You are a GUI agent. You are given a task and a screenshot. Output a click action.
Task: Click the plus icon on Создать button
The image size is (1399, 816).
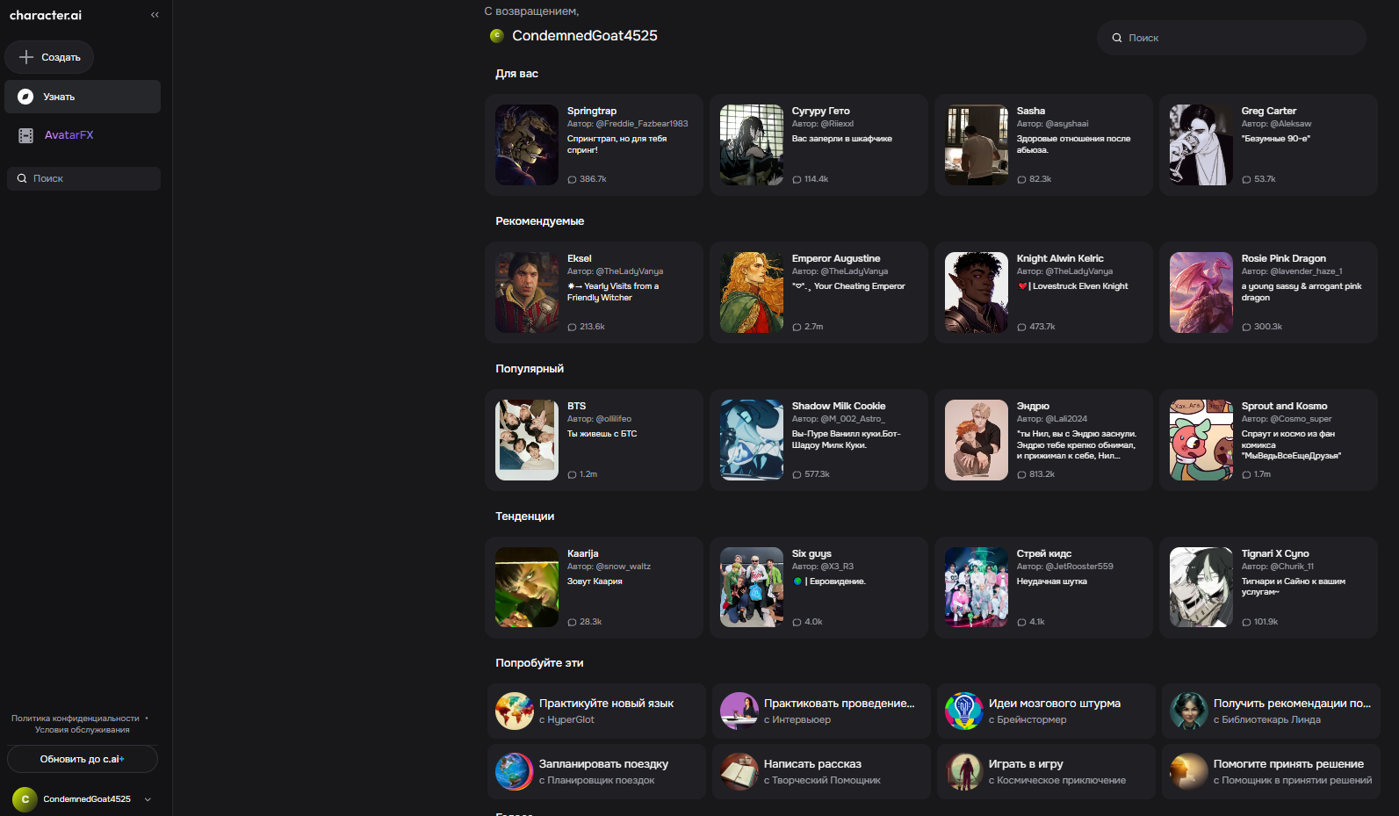[26, 57]
